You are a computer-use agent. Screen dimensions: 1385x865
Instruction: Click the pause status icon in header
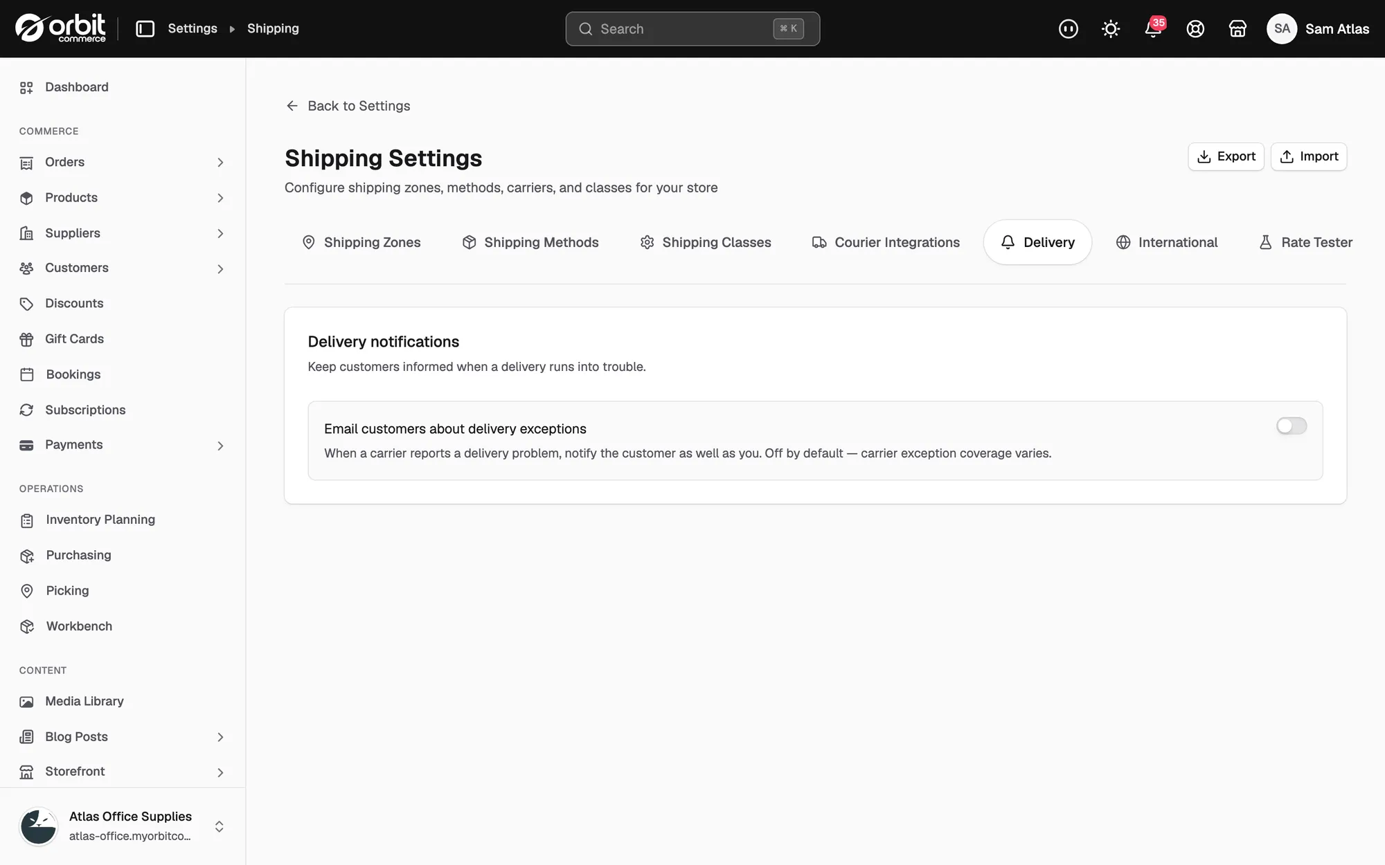1069,28
